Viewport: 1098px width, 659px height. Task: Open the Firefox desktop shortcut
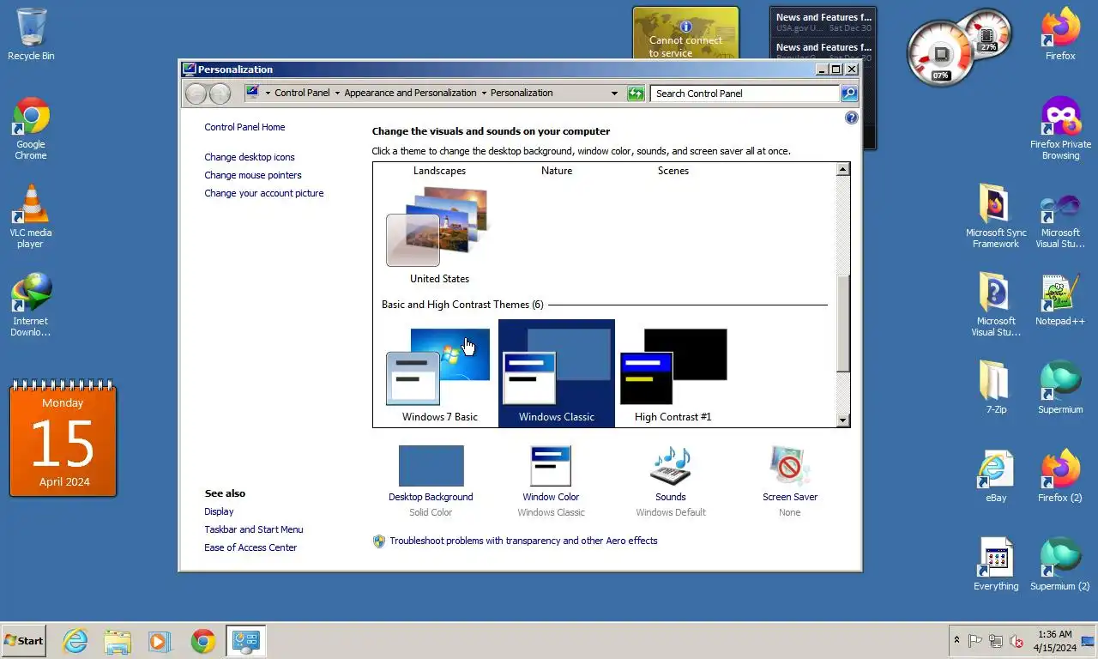tap(1060, 34)
